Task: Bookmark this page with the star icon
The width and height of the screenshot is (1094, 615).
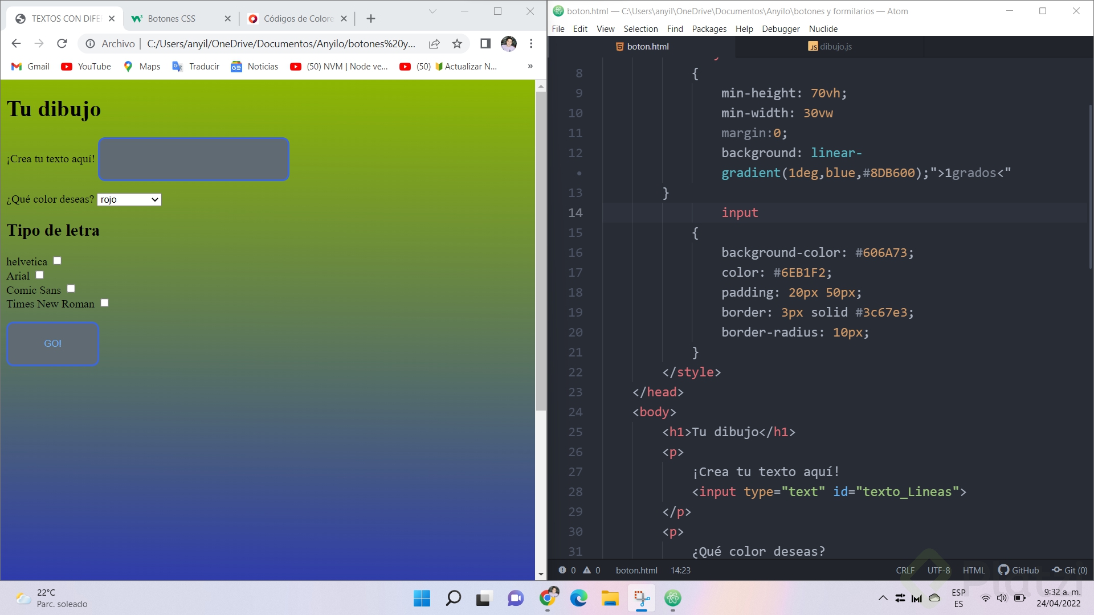Action: [457, 43]
